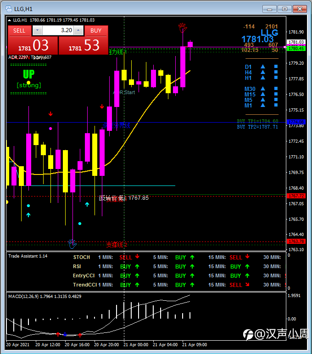The image size is (312, 354).
Task: Click the 3.20 lot volume field
Action: click(58, 30)
